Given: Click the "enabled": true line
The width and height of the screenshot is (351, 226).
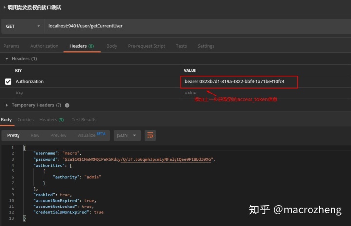Looking at the screenshot, I should coord(52,195).
